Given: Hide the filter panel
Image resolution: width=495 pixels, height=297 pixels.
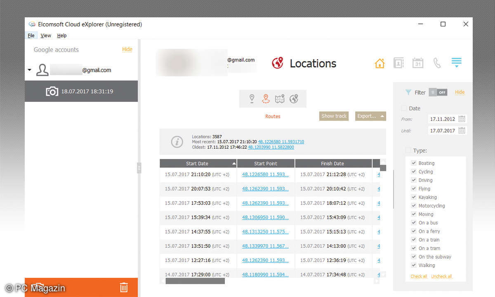Looking at the screenshot, I should coord(460,92).
